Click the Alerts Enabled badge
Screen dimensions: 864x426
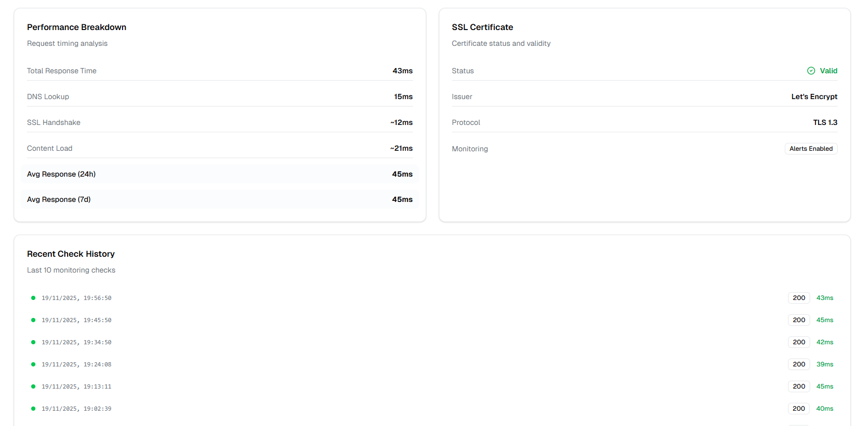click(x=811, y=149)
